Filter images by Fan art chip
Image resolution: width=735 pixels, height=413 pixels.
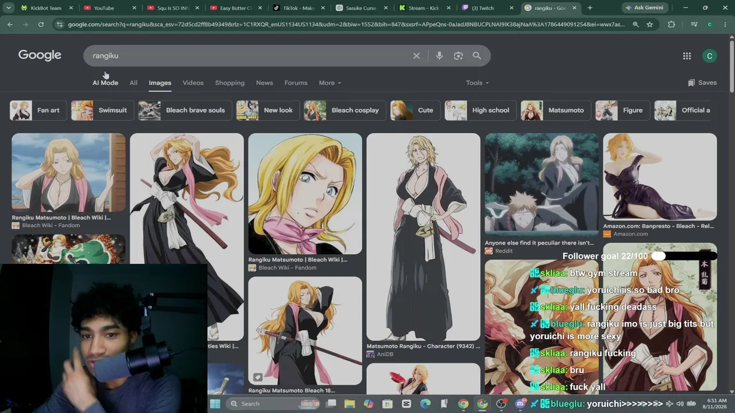[38, 110]
